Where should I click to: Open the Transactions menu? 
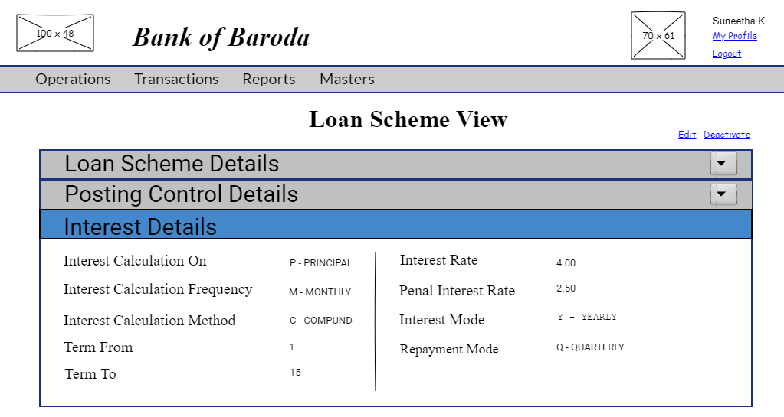pos(176,79)
